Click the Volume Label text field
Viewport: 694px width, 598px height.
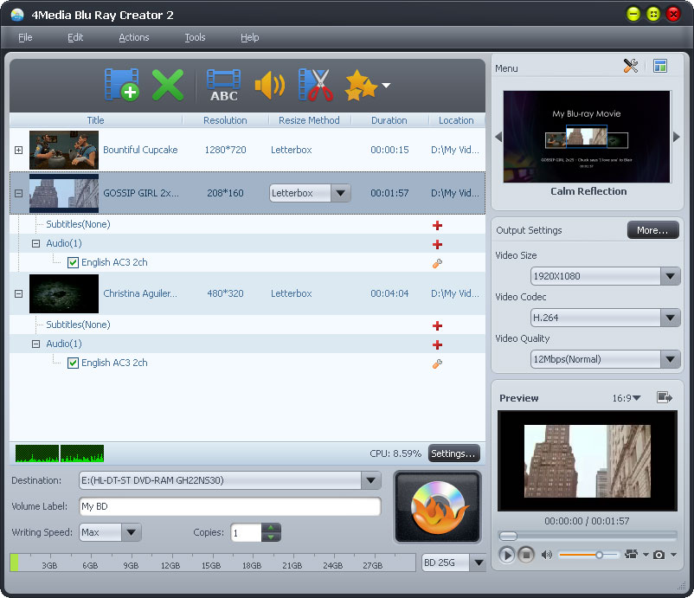pyautogui.click(x=229, y=506)
